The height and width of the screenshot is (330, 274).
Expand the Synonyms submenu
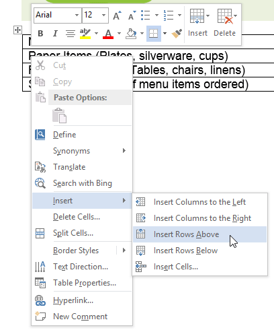coord(82,151)
